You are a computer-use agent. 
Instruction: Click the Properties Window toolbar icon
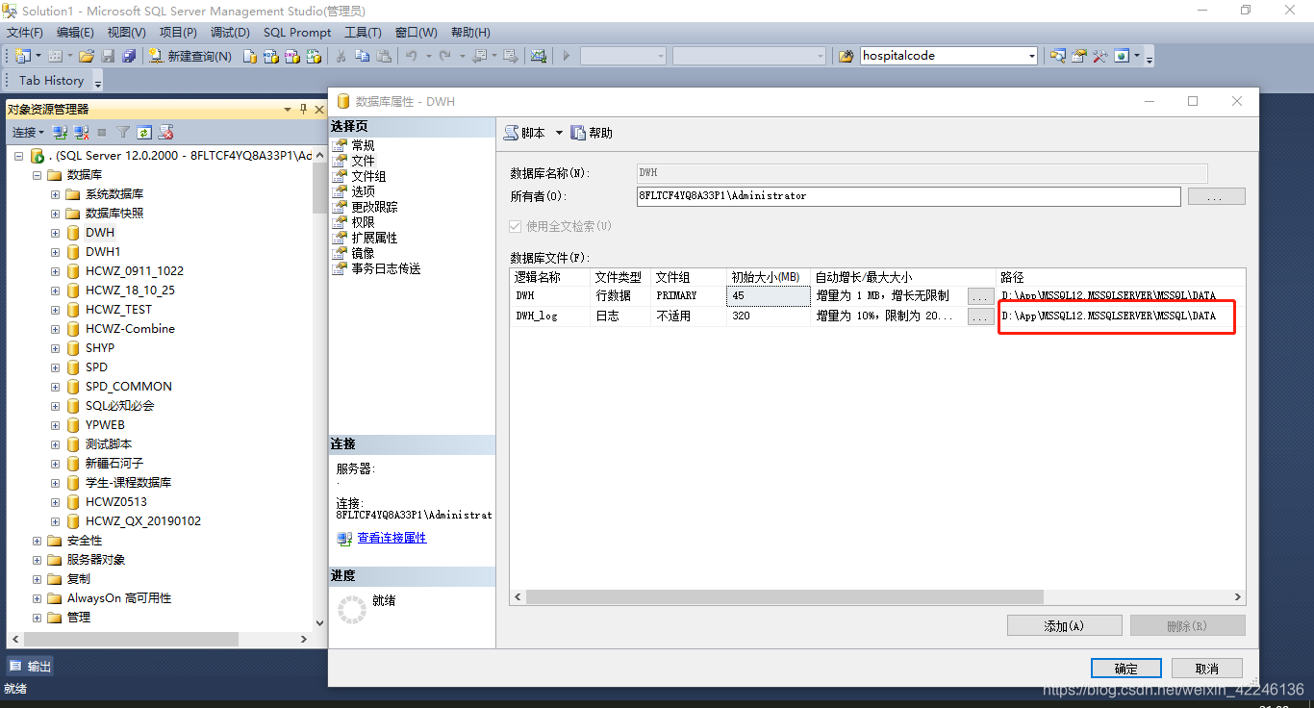pyautogui.click(x=1079, y=56)
